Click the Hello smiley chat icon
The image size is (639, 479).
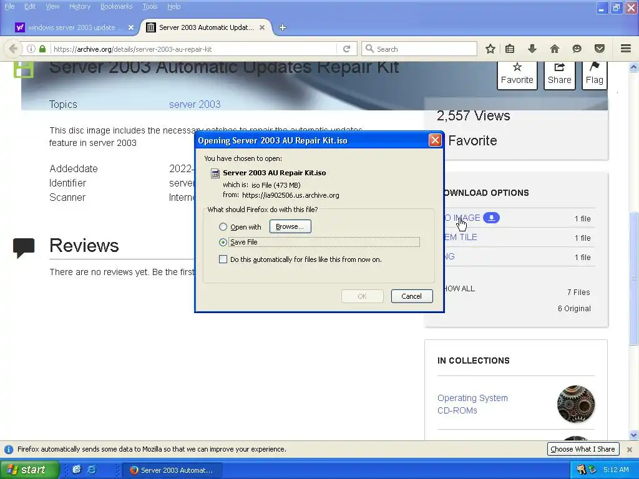577,49
